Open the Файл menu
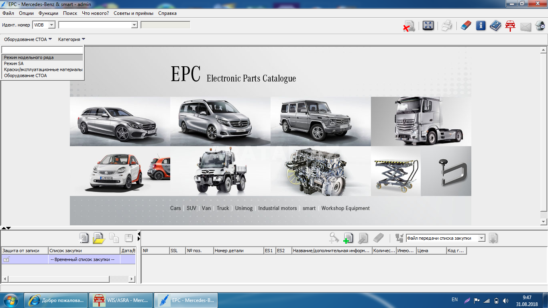Screen dimensions: 548x308 [x=8, y=13]
